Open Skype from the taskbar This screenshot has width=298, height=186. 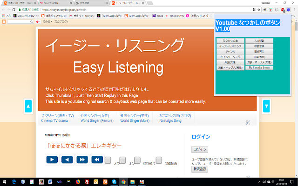point(114,182)
